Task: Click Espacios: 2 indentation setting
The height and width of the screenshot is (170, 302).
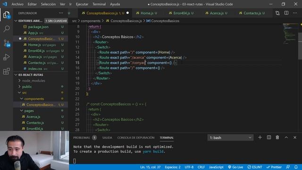Action: (x=173, y=167)
